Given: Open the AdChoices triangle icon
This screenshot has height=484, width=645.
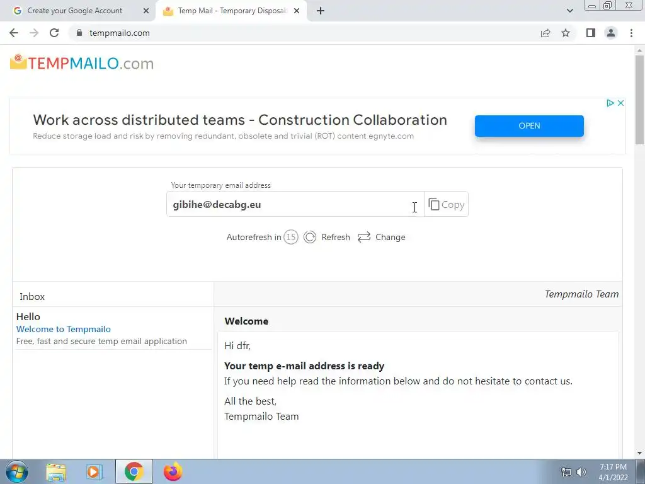Looking at the screenshot, I should coord(610,103).
